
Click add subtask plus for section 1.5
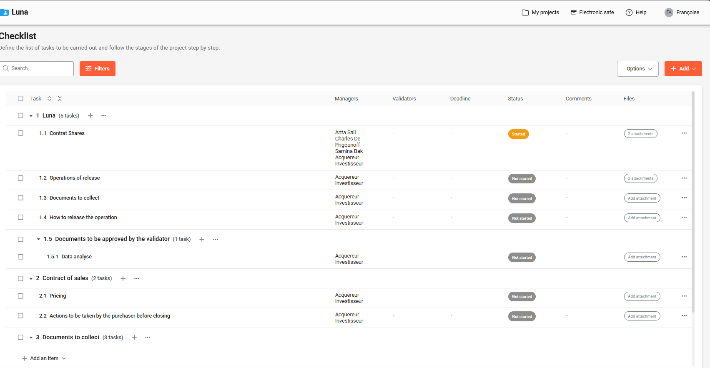[x=202, y=239]
